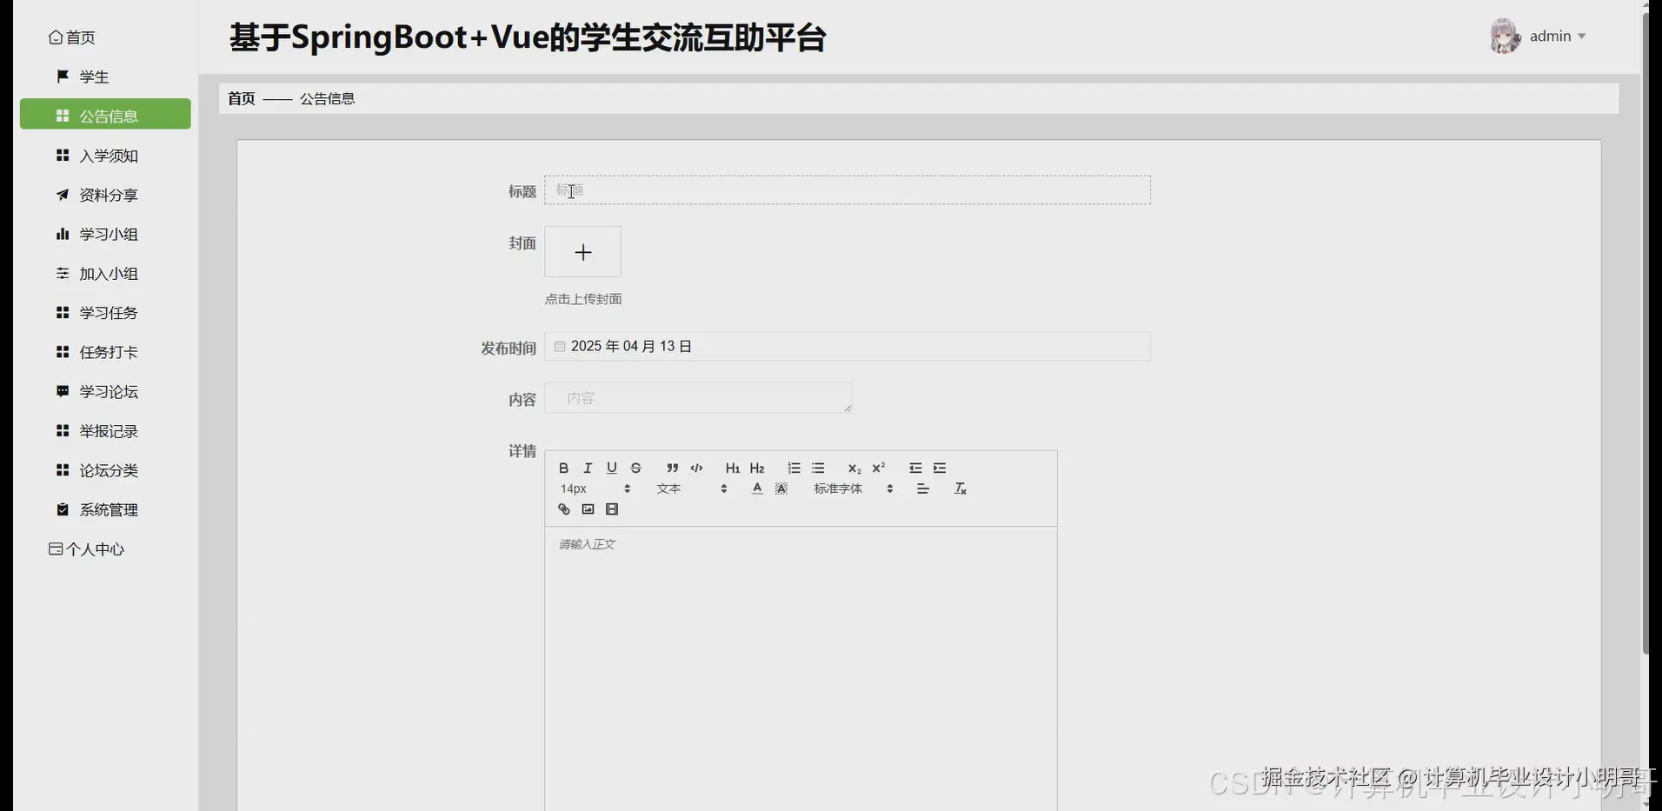Apply italic formatting

pyautogui.click(x=587, y=468)
